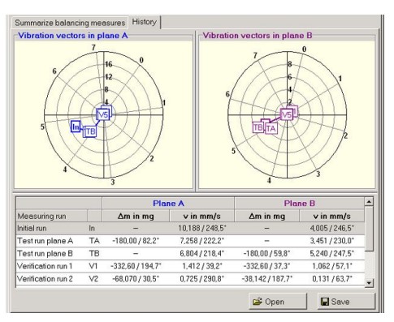This screenshot has width=394, height=322.
Task: Select the Test run plane B row
Action: [x=190, y=253]
